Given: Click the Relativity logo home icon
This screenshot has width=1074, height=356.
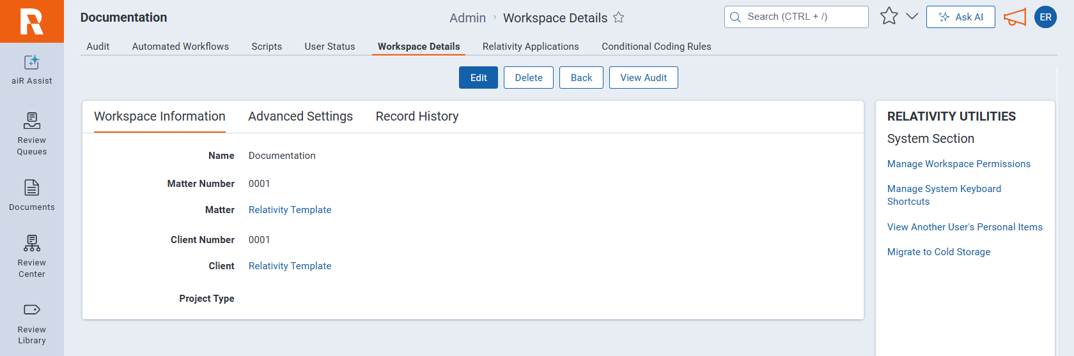Looking at the screenshot, I should click(31, 21).
